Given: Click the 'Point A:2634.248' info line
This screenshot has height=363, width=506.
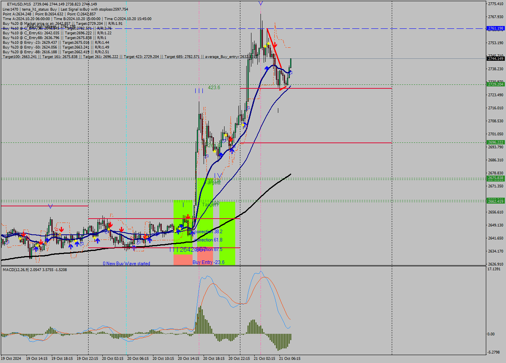Looking at the screenshot, I should [x=49, y=14].
